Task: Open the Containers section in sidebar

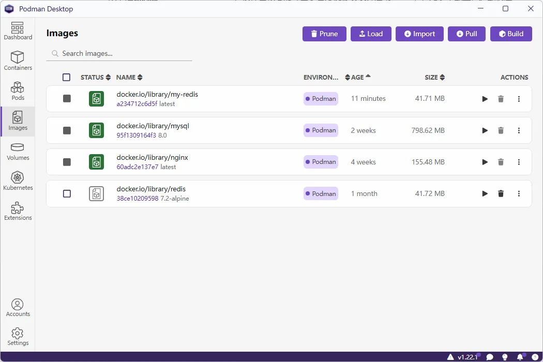Action: 18,61
